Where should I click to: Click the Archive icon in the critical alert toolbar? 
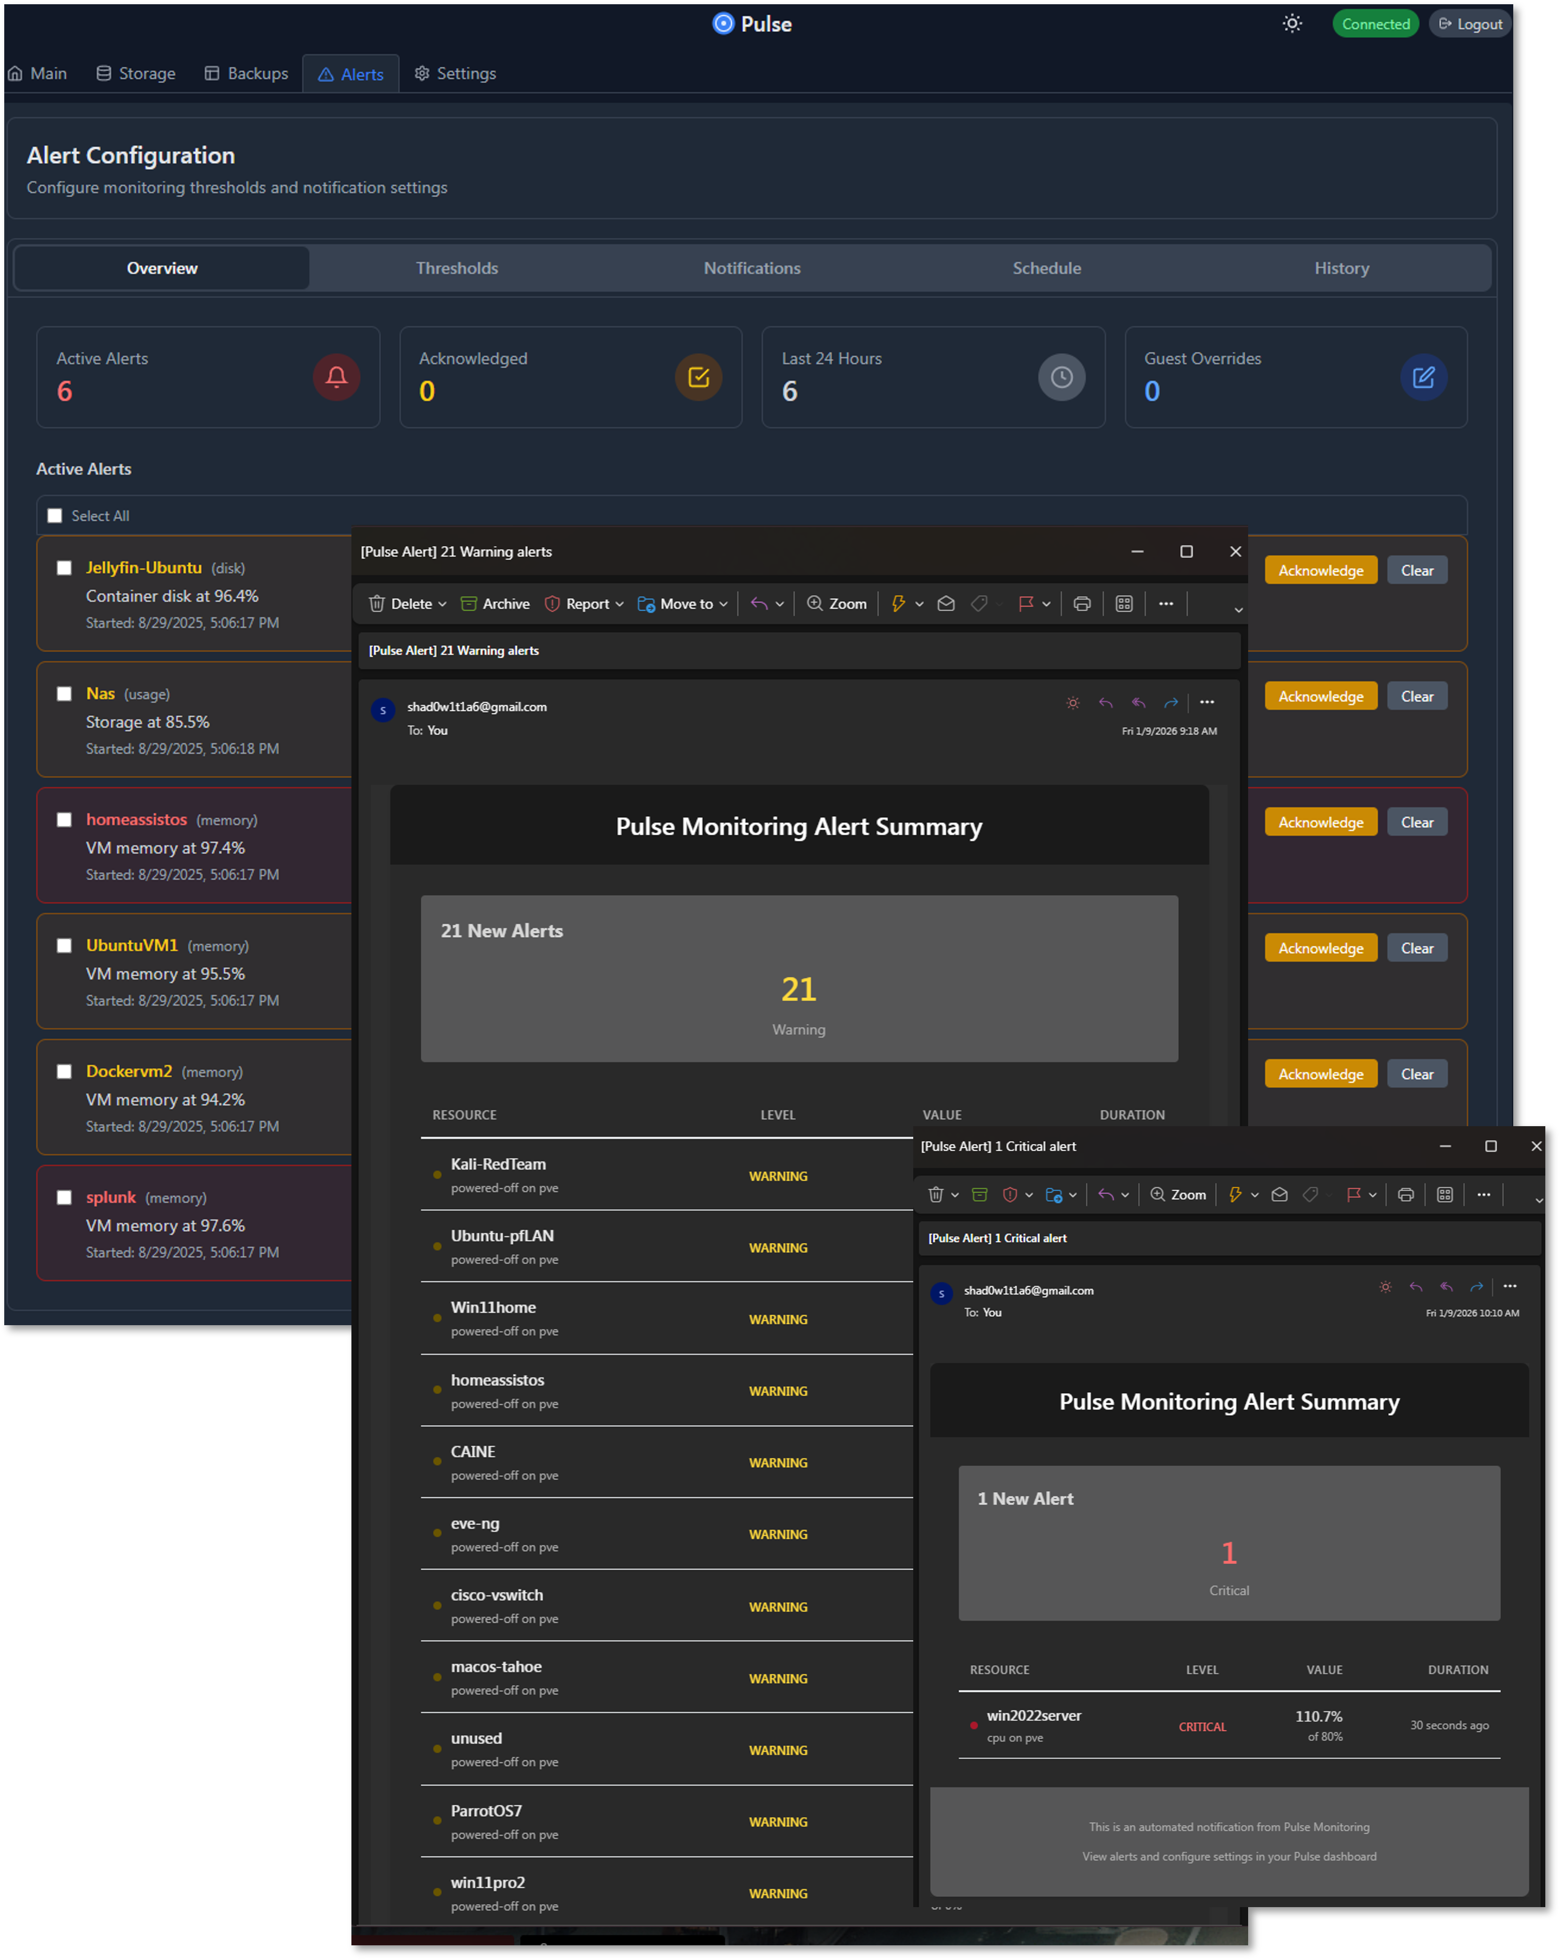(979, 1194)
